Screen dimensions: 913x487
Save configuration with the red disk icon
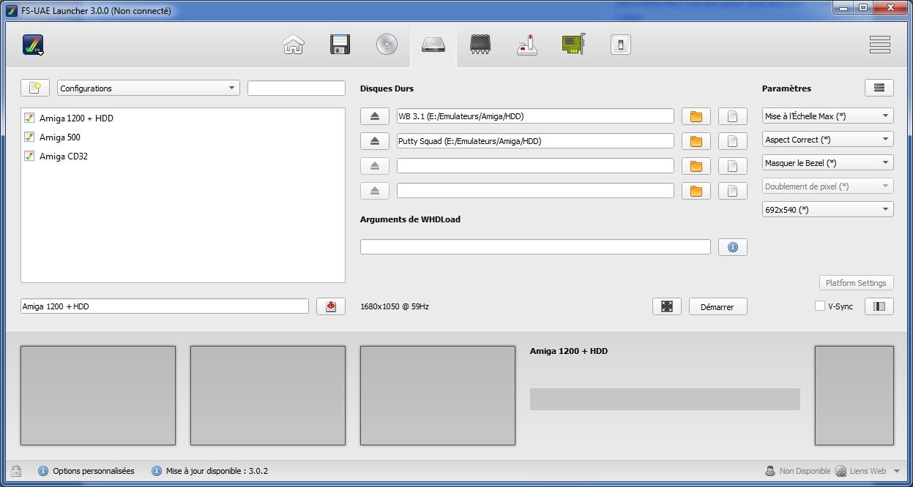pos(330,306)
